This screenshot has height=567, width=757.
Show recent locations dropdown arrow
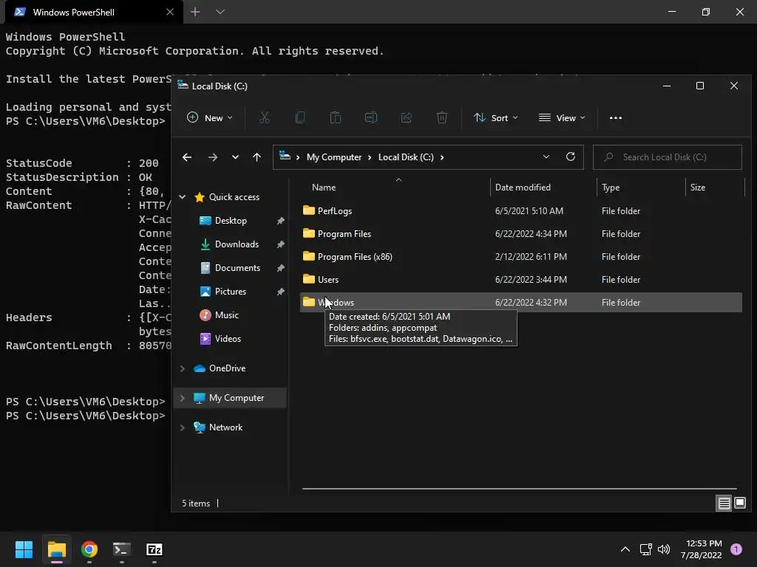pyautogui.click(x=235, y=157)
